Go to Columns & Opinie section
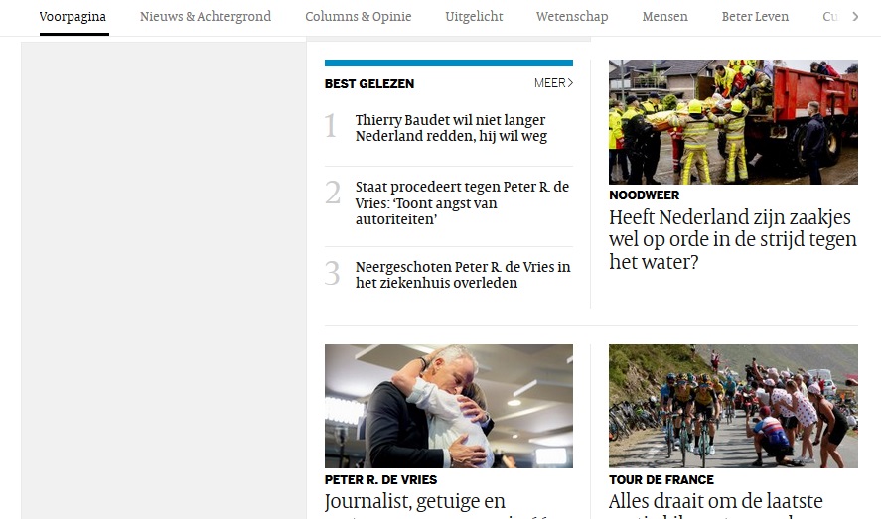 [359, 17]
